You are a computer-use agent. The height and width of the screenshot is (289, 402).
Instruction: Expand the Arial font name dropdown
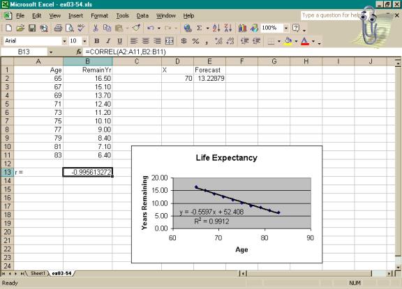tap(64, 41)
